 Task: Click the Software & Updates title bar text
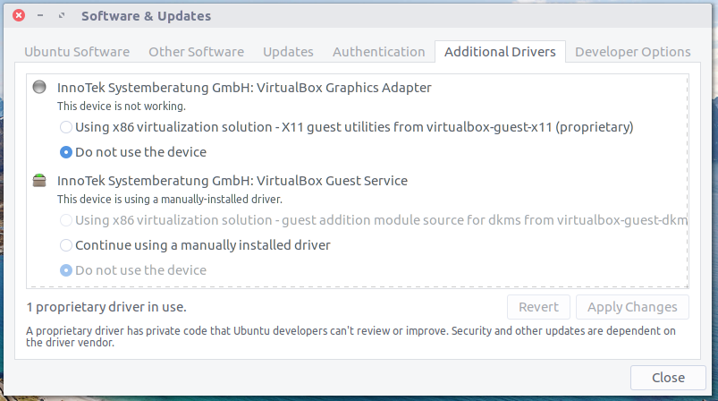coord(146,16)
